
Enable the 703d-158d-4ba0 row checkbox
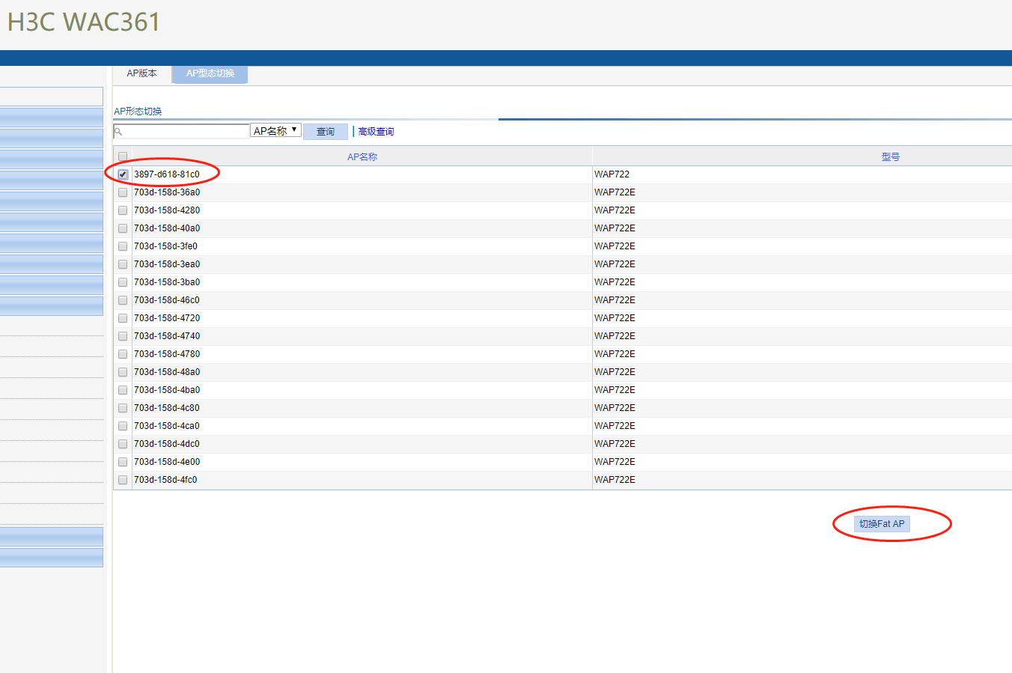point(123,390)
